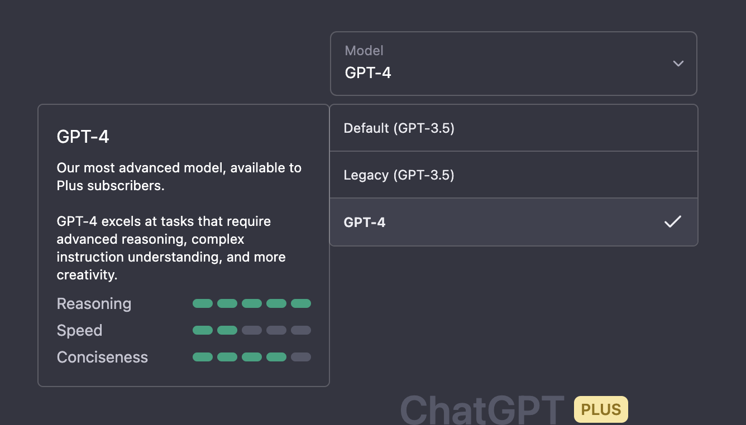Select Default (GPT-3.5) option

click(514, 128)
